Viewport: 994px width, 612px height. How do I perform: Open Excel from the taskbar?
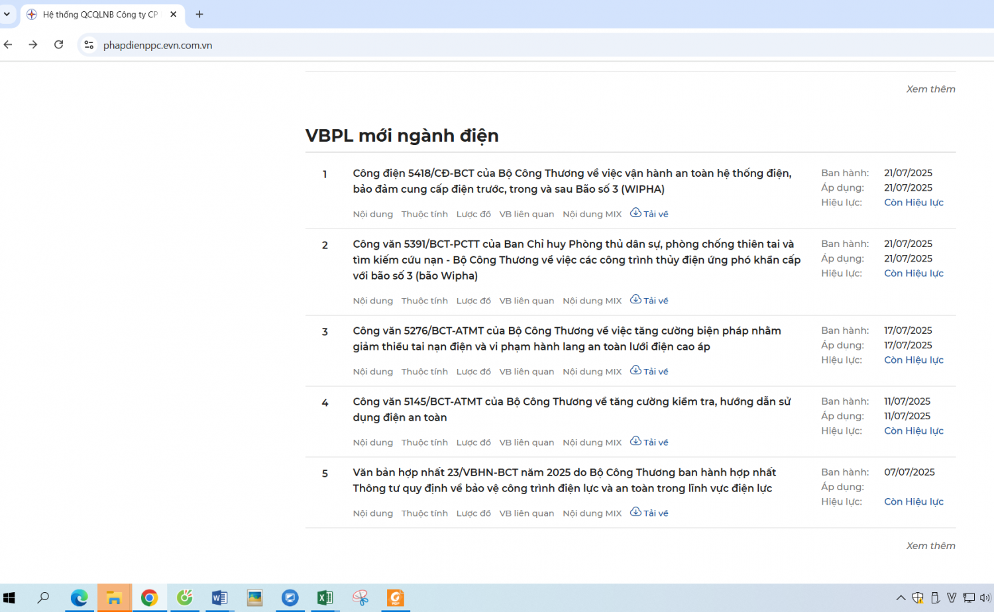[325, 597]
